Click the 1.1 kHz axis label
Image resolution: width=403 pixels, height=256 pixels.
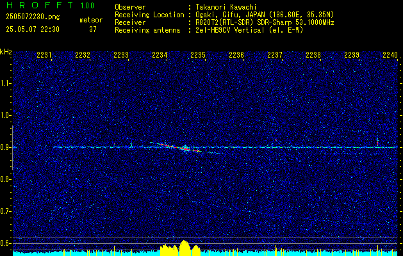5,83
